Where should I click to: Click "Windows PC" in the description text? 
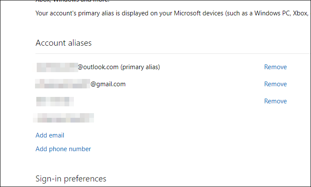(x=272, y=13)
